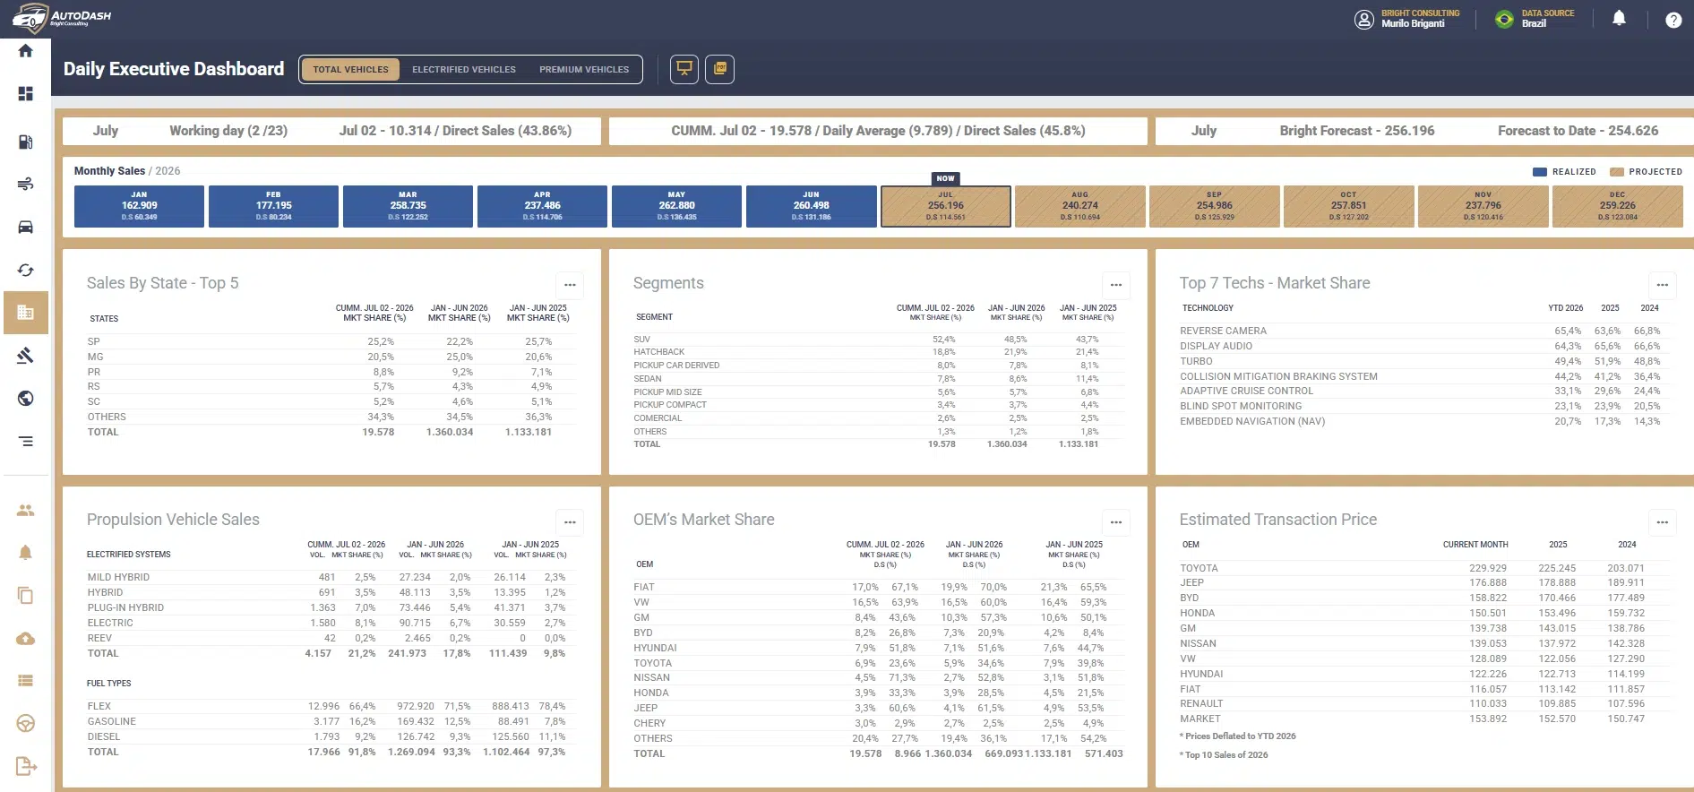1694x792 pixels.
Task: Click the cloud upload sidebar icon
Action: coord(25,639)
